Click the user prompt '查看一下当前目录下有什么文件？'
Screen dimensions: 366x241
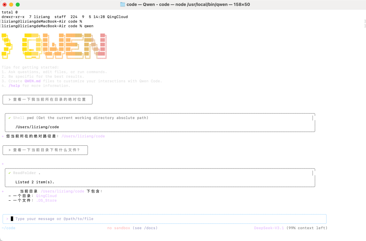click(45, 150)
